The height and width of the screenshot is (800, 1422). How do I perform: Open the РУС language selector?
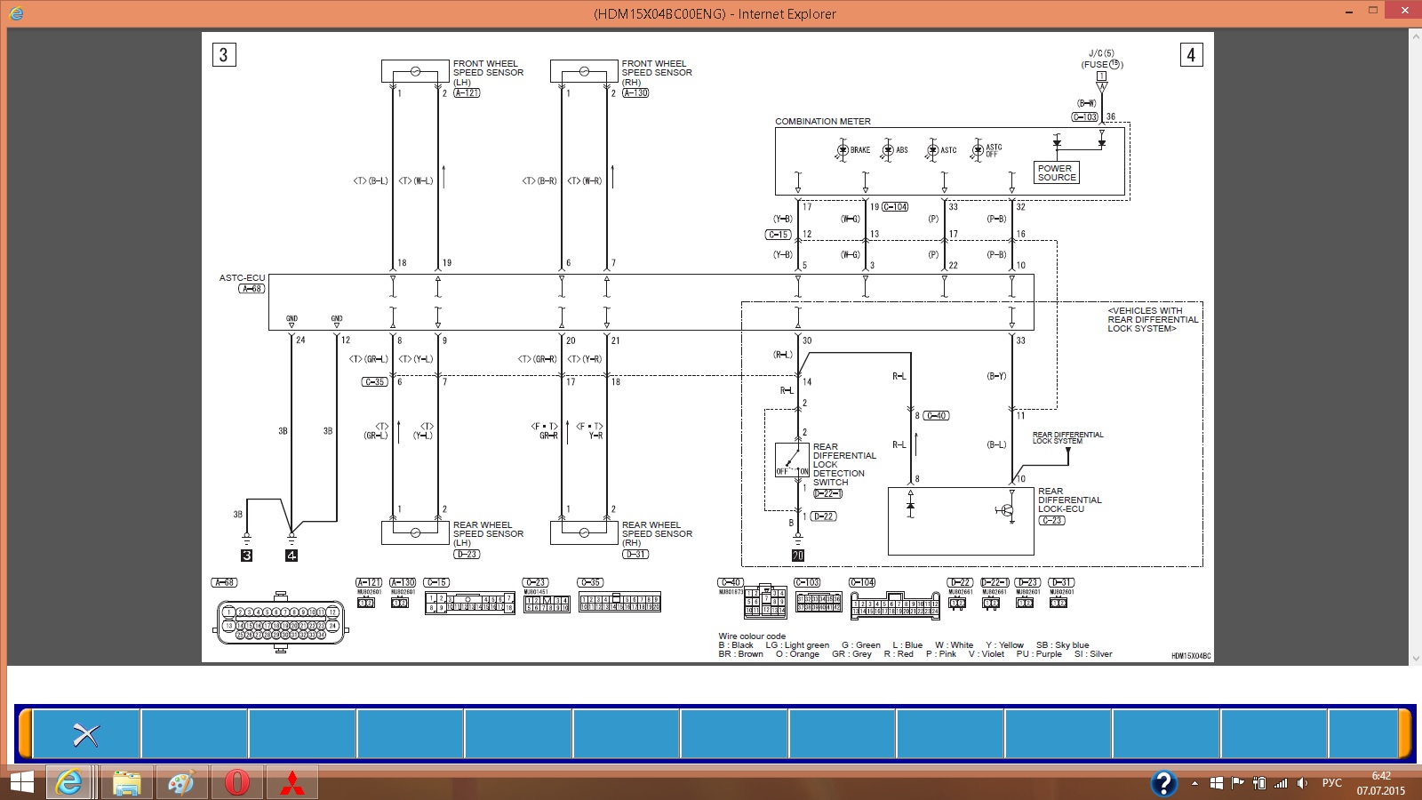click(1331, 783)
